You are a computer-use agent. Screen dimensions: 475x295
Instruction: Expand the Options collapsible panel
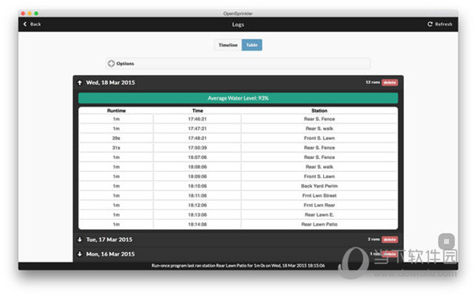click(238, 63)
